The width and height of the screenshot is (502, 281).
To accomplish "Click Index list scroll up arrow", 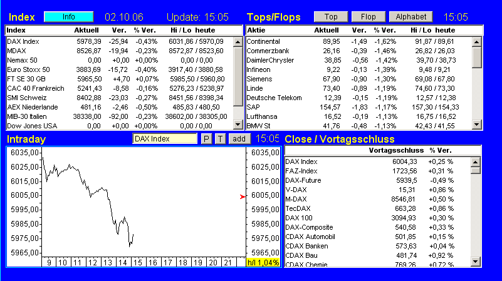I will pos(238,42).
